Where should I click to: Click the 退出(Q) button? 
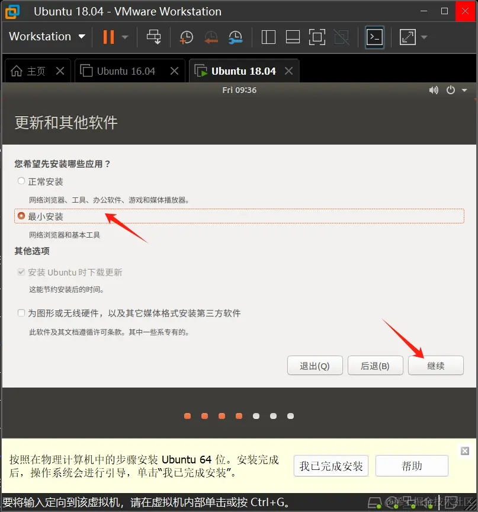[315, 366]
